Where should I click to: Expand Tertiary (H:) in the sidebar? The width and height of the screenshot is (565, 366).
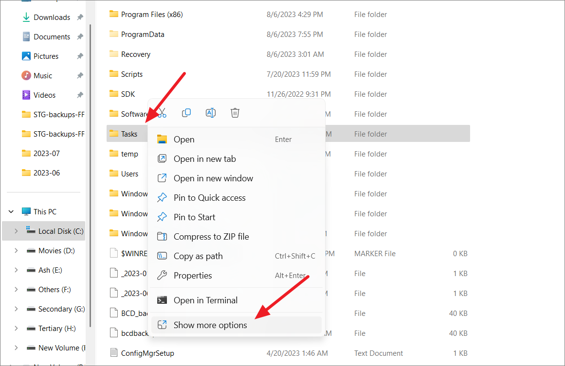pos(15,328)
